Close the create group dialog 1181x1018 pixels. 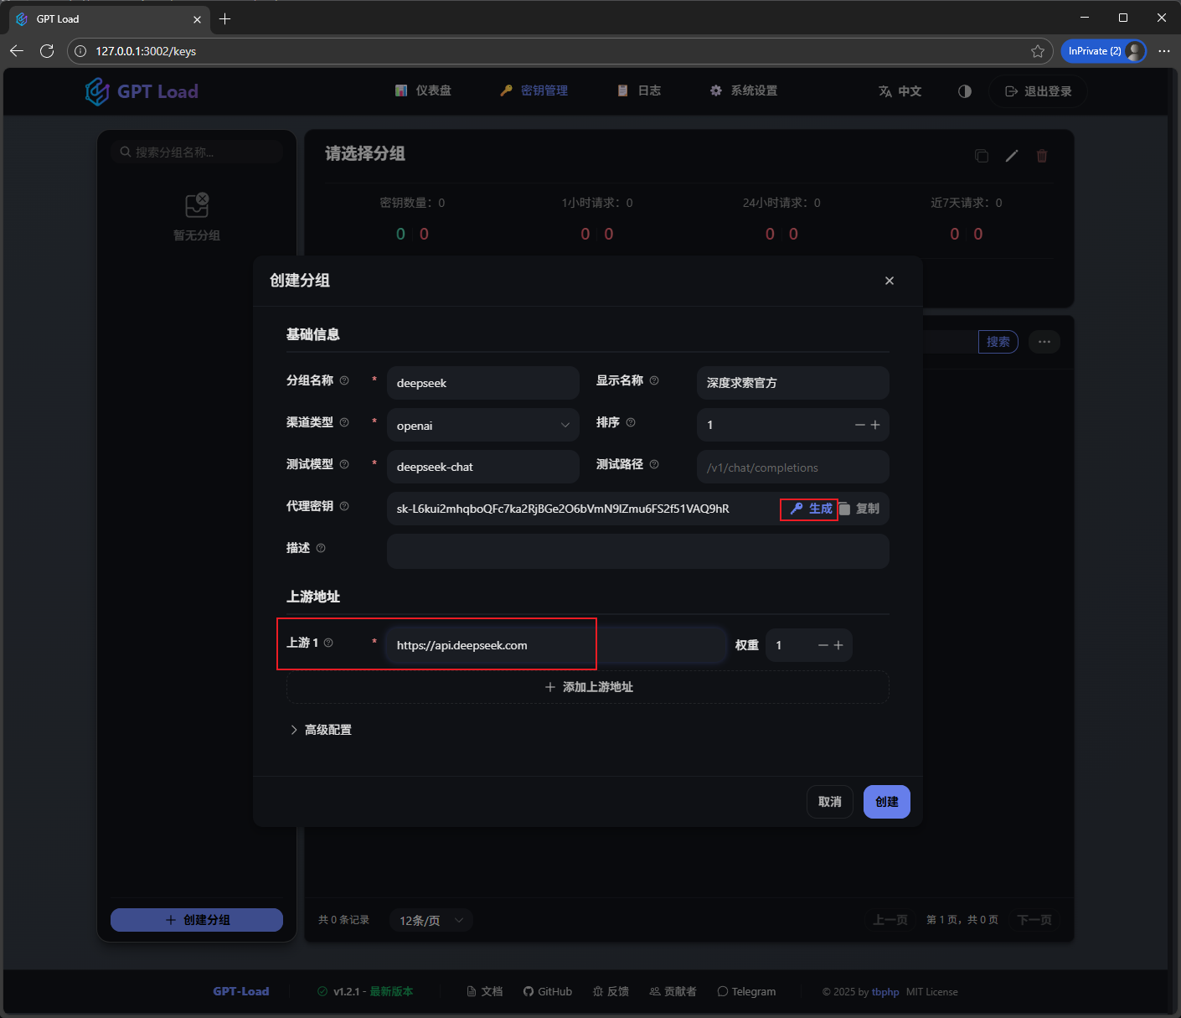tap(889, 281)
